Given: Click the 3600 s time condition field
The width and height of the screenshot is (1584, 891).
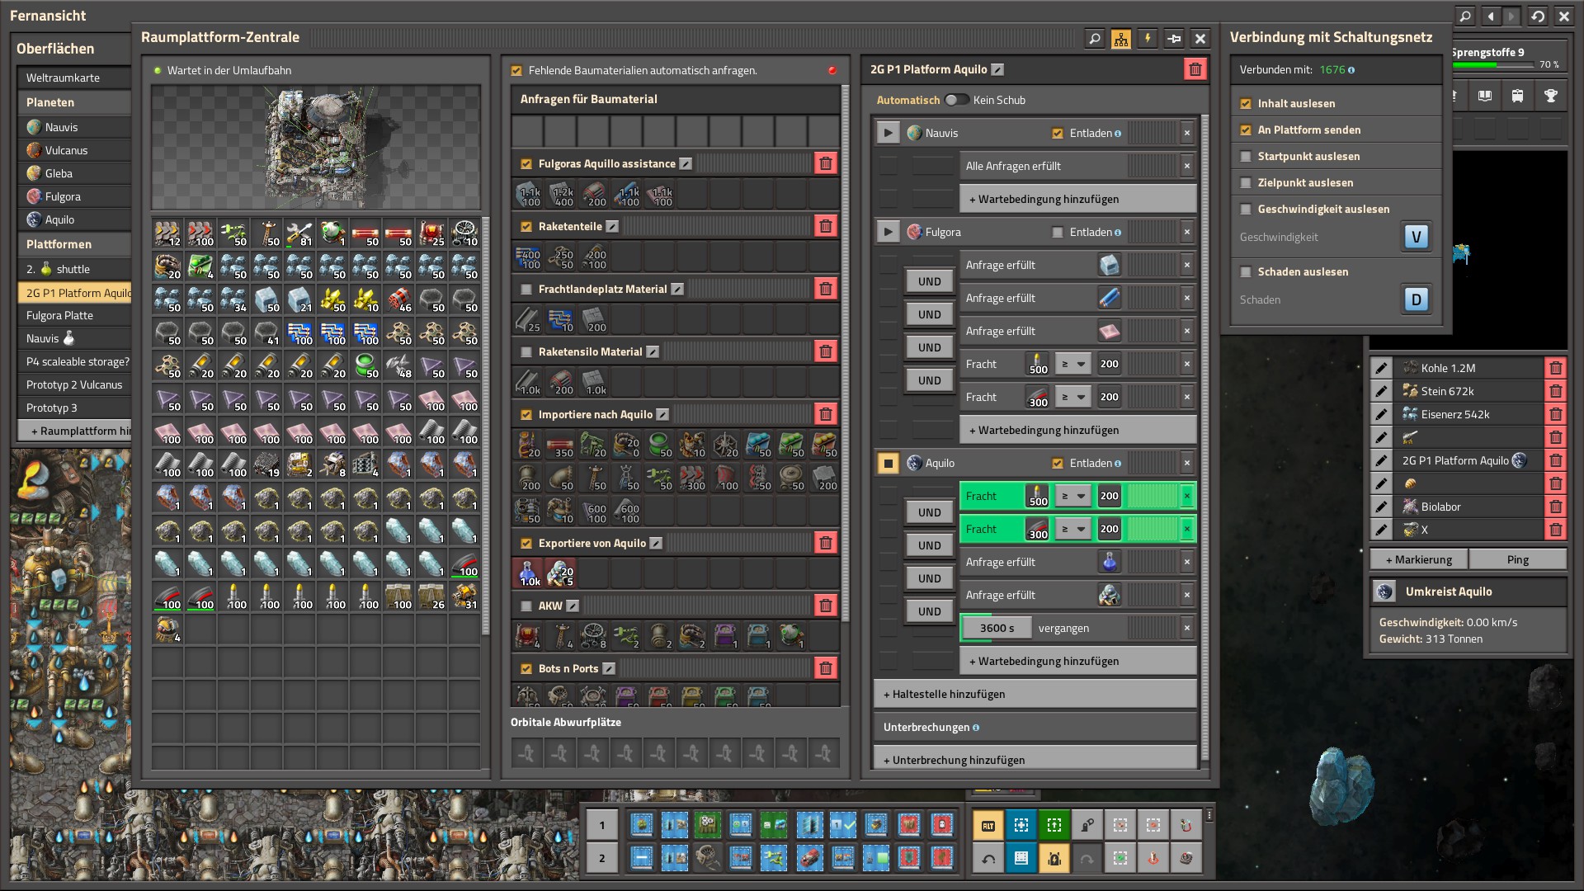Looking at the screenshot, I should pyautogui.click(x=997, y=628).
